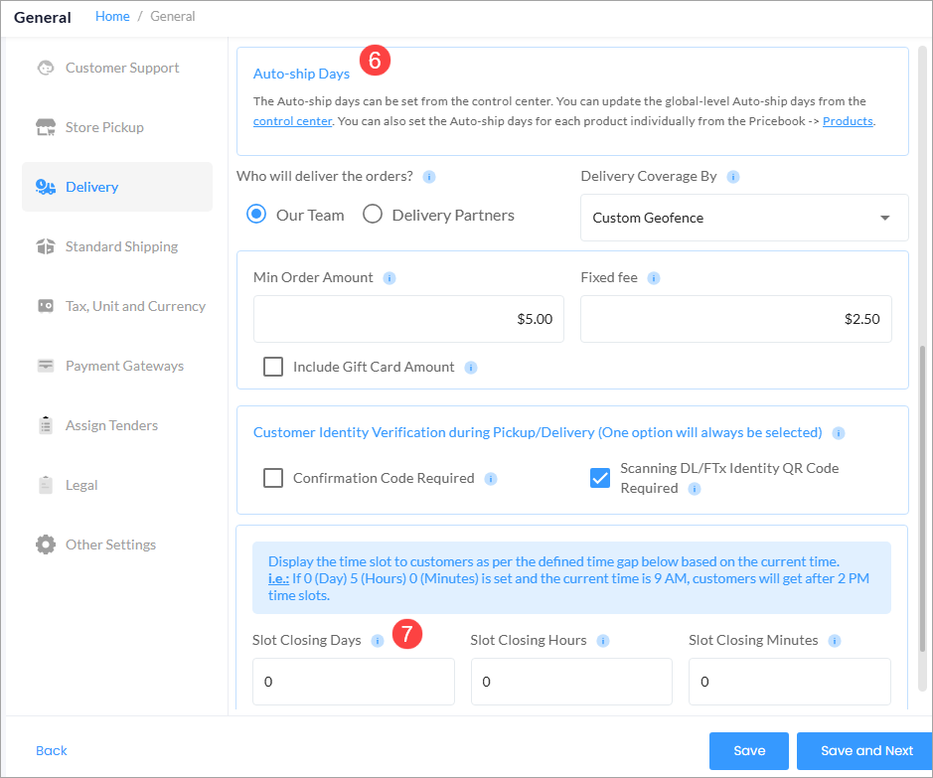Click info icon next to Slot Closing Hours
This screenshot has height=778, width=933.
pos(603,641)
